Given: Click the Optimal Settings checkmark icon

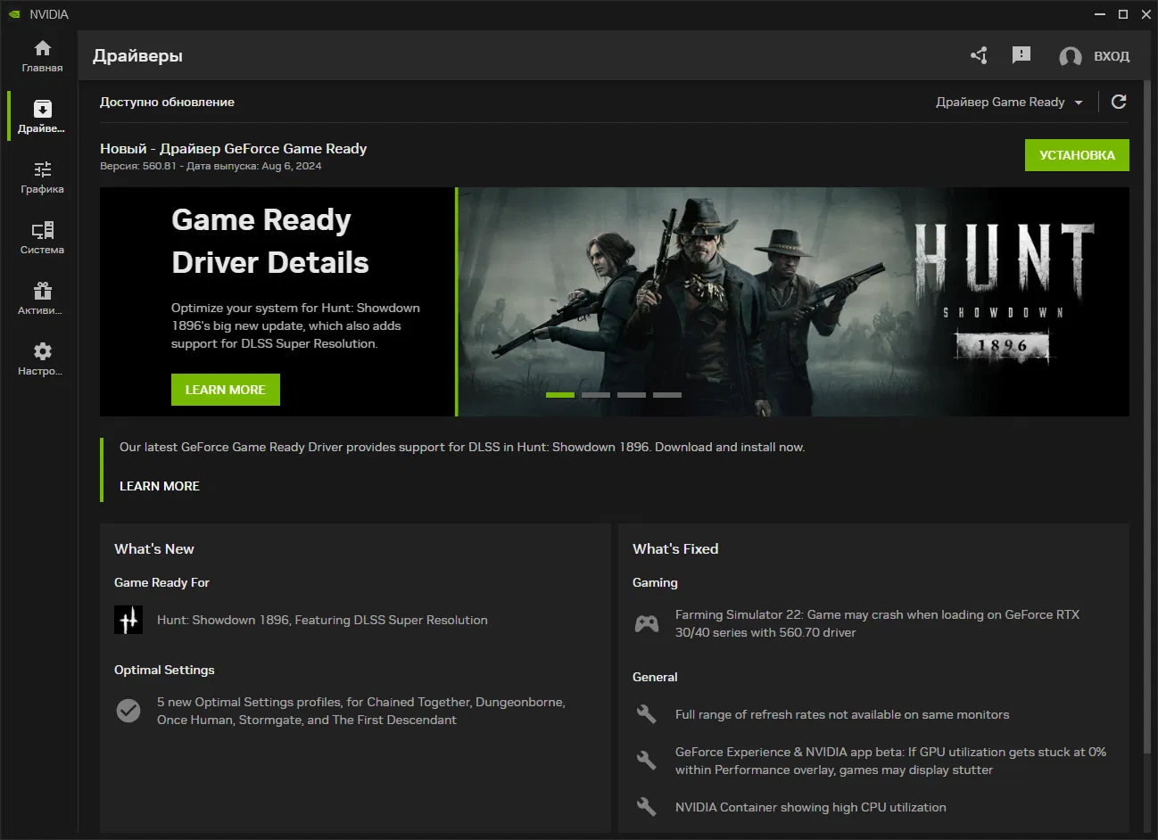Looking at the screenshot, I should (128, 711).
